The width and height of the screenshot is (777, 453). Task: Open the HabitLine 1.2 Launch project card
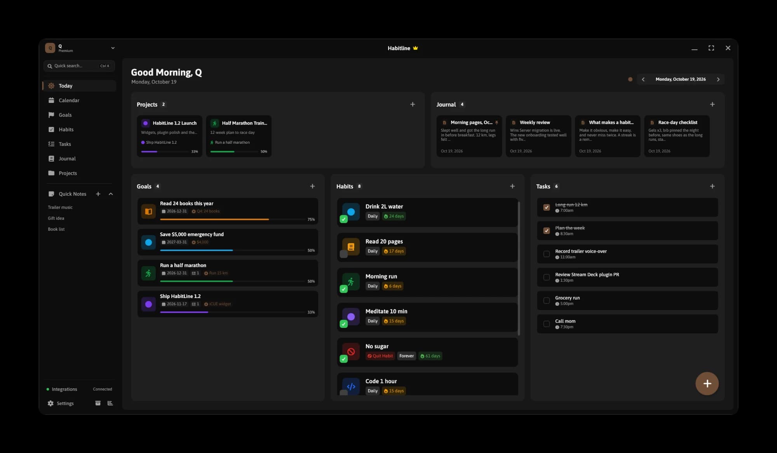point(169,136)
